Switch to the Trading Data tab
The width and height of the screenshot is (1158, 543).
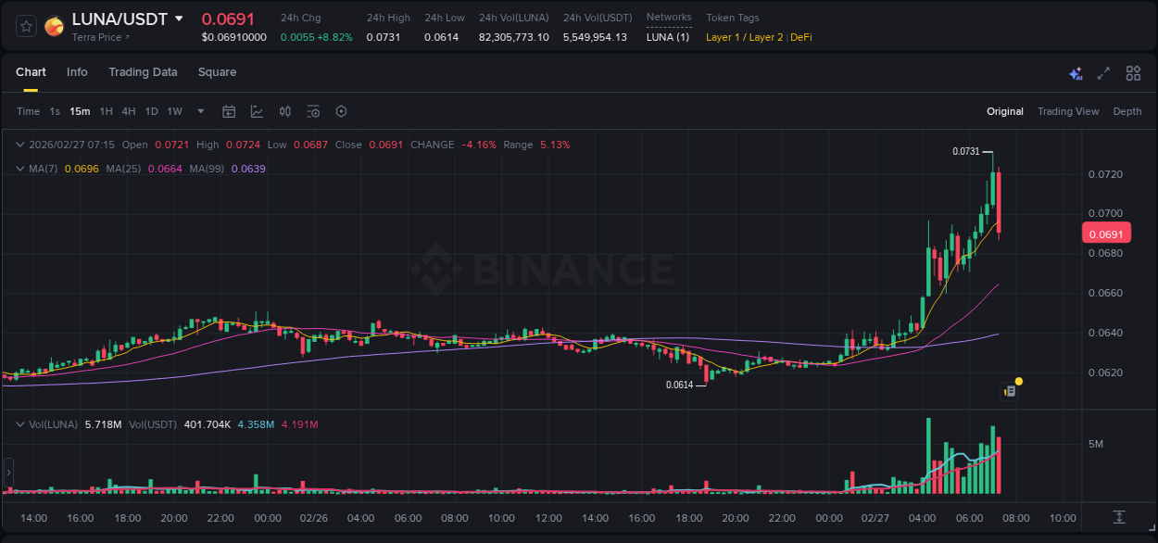coord(143,72)
